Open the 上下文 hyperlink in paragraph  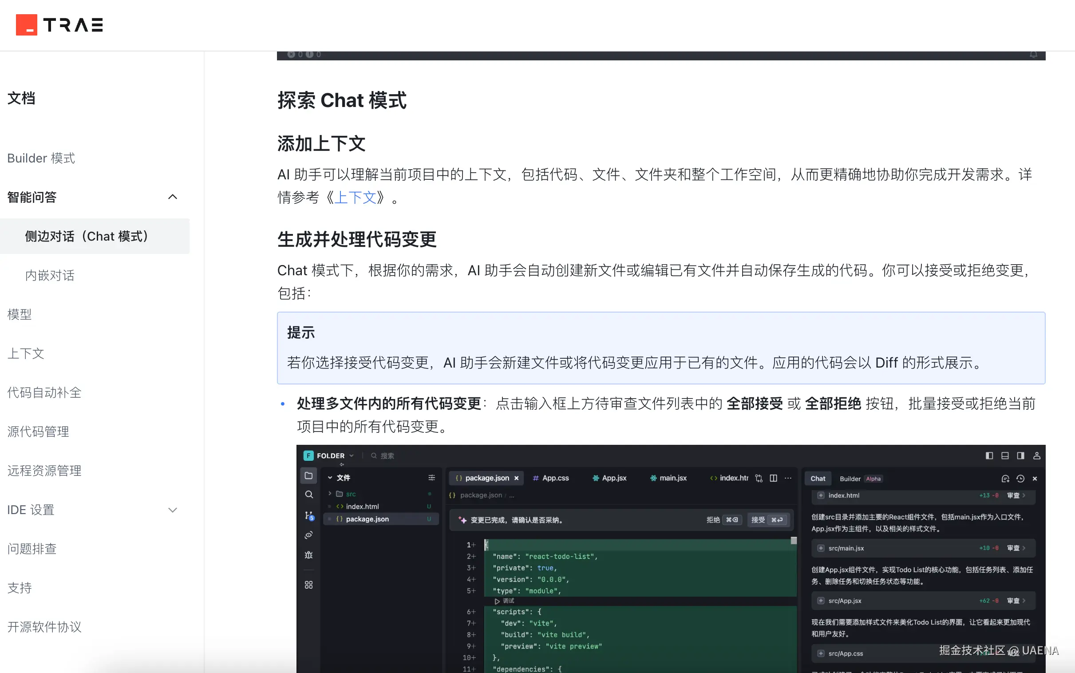(x=355, y=197)
